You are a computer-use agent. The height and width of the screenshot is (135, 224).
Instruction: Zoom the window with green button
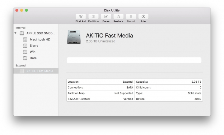pos(26,11)
